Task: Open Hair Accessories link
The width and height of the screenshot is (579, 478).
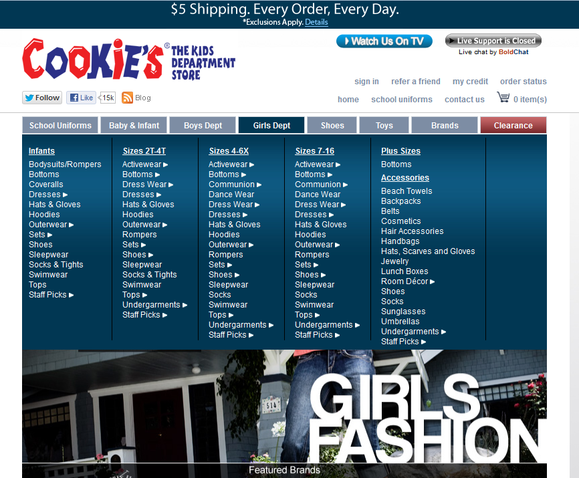Action: click(x=412, y=231)
